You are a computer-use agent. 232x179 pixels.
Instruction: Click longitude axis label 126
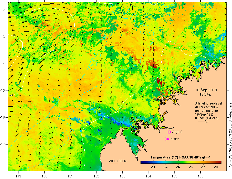(x=200, y=176)
